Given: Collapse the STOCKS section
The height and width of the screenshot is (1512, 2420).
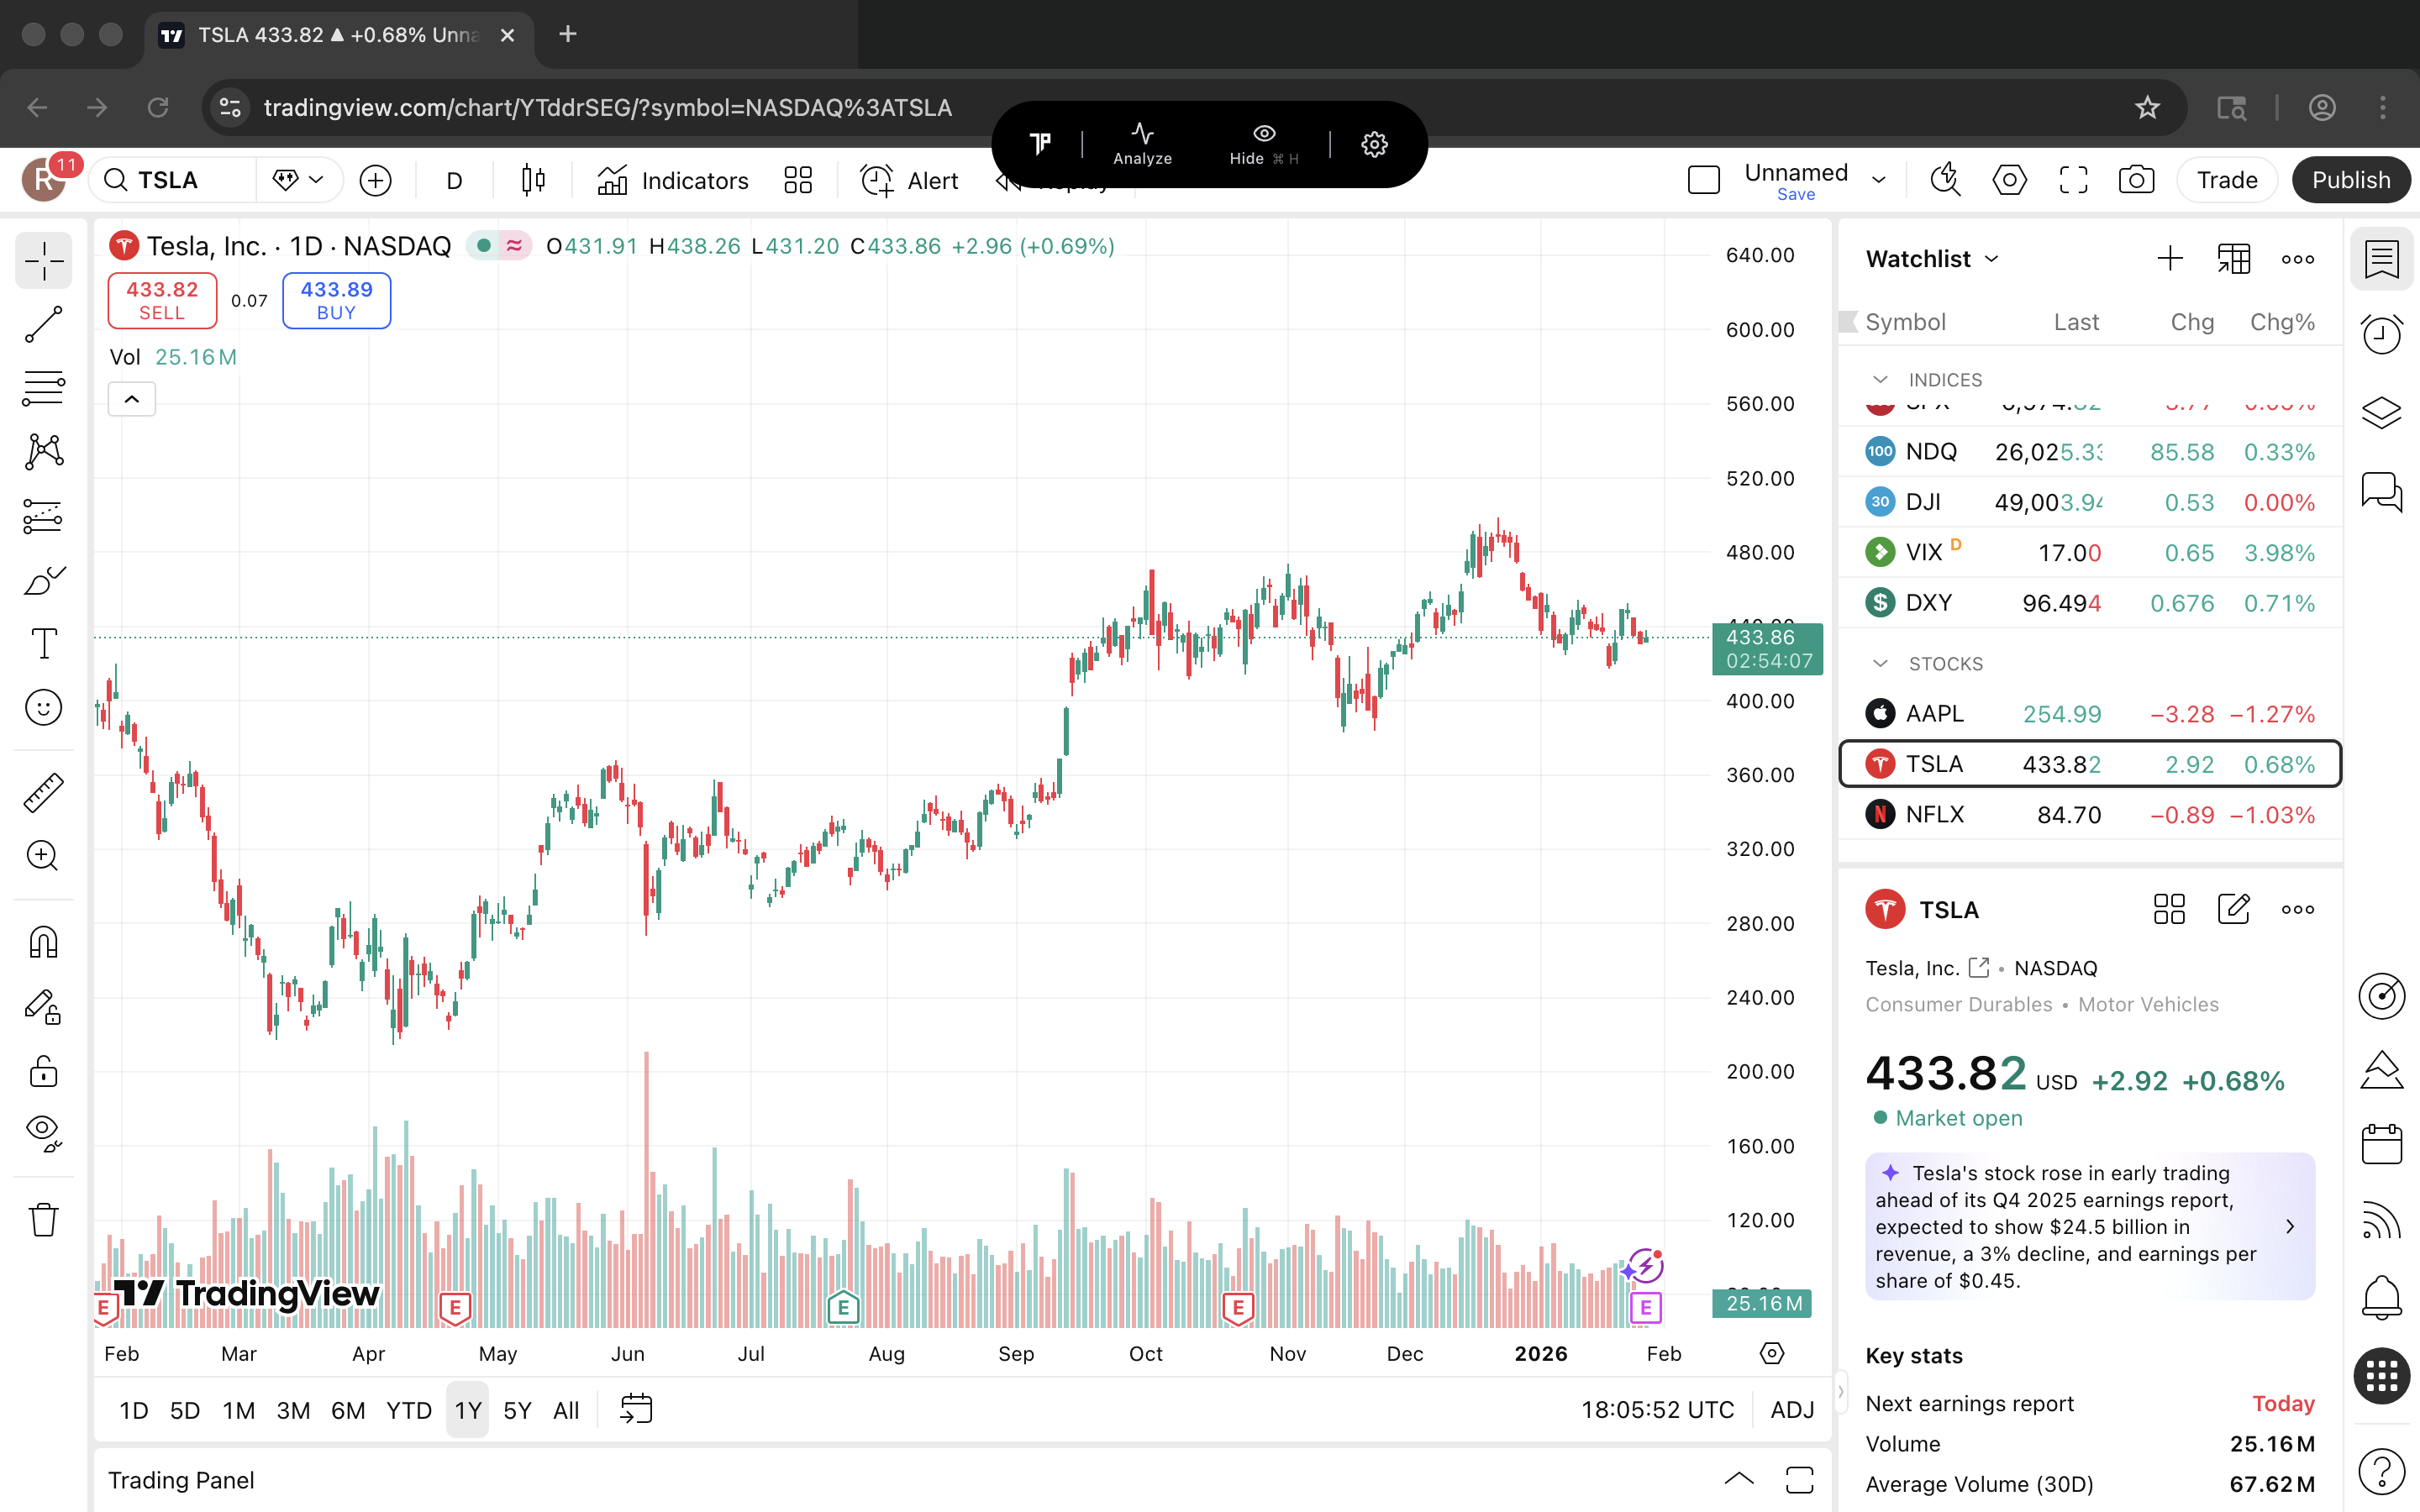Looking at the screenshot, I should point(1880,663).
